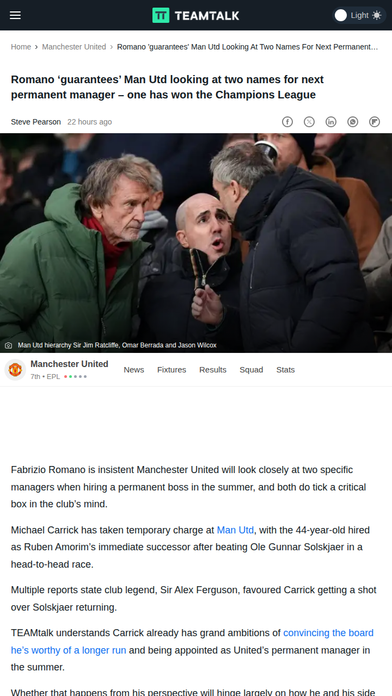This screenshot has width=392, height=696.
Task: Follow the Man Utd text link
Action: [x=235, y=530]
